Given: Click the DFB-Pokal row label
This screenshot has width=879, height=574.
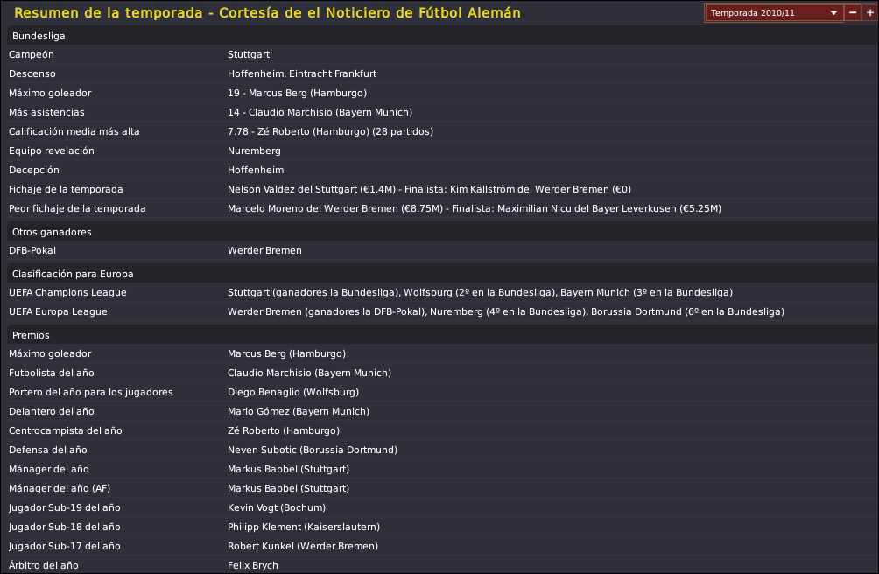Looking at the screenshot, I should pos(32,250).
